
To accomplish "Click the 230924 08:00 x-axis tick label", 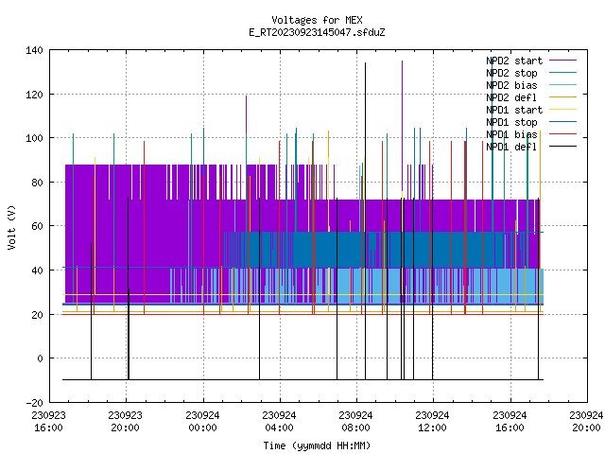I will pyautogui.click(x=355, y=422).
